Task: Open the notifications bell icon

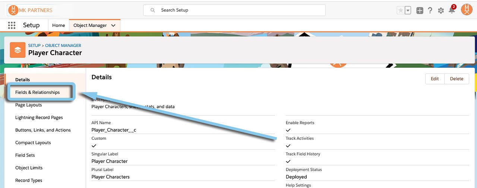Action: (452, 10)
